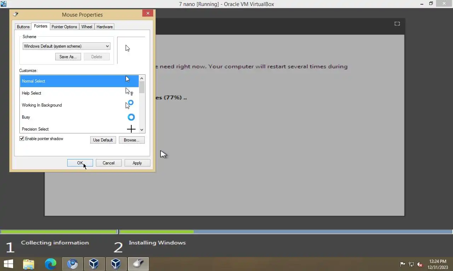Click the fullscreen icon in the VM window

[397, 24]
